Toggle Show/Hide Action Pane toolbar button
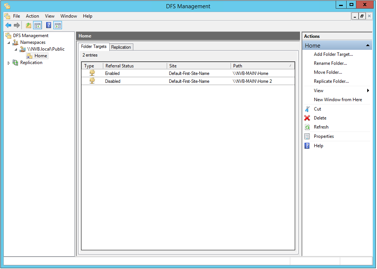The width and height of the screenshot is (377, 269). pos(57,25)
